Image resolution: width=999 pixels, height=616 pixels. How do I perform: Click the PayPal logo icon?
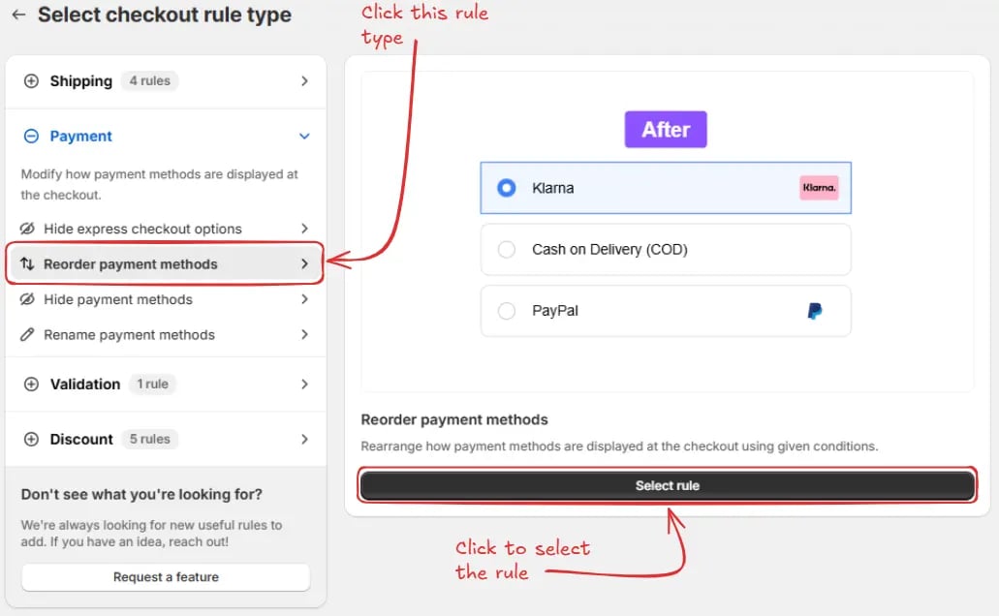coord(814,311)
